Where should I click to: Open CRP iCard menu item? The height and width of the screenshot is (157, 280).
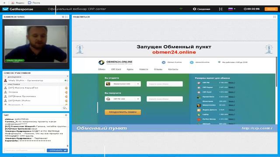(x=116, y=69)
